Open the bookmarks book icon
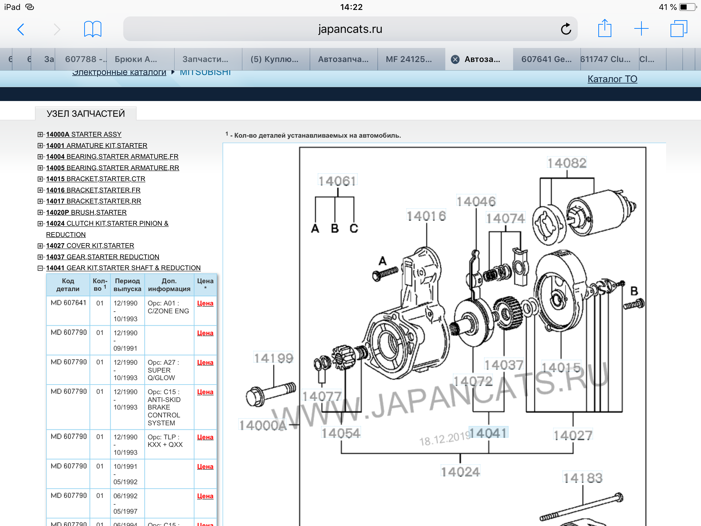 [92, 29]
